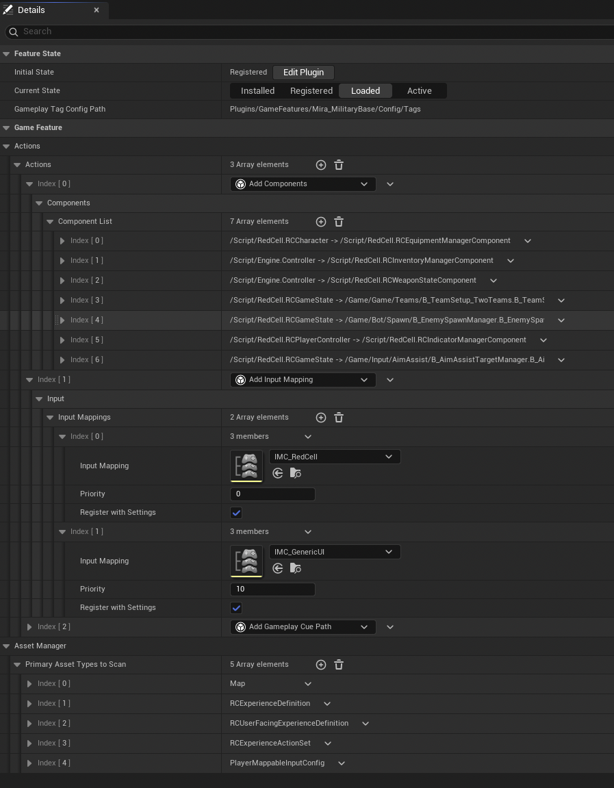The height and width of the screenshot is (788, 614).
Task: Collapse the Game Feature section
Action: tap(6, 127)
